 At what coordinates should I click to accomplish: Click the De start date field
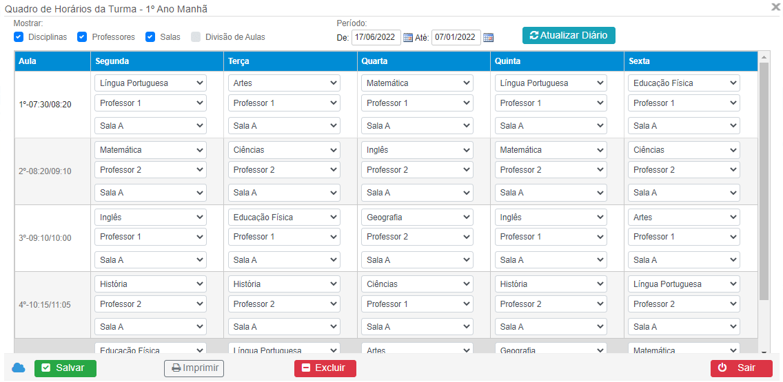pyautogui.click(x=376, y=37)
